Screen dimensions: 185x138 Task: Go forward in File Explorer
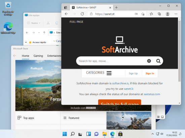click(x=34, y=33)
